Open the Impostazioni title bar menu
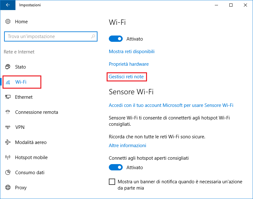 click(x=30, y=5)
